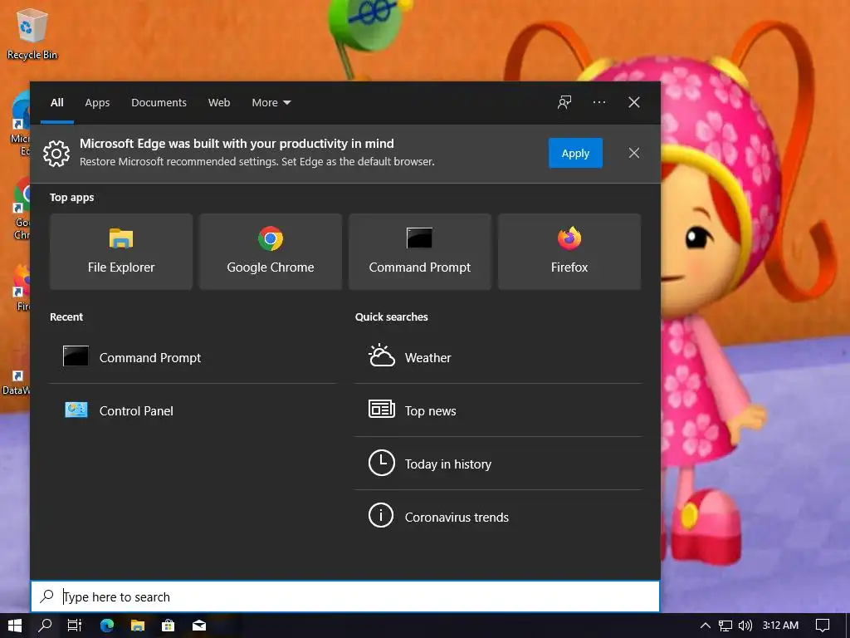
Task: Open the three-dots options menu
Action: point(599,102)
